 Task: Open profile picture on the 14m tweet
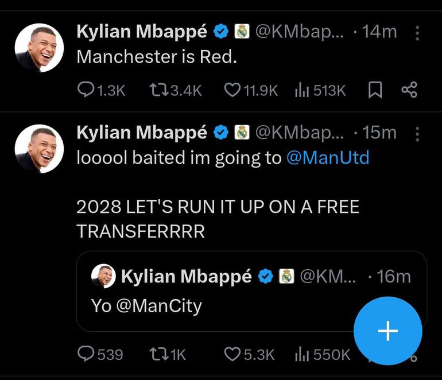pos(39,48)
